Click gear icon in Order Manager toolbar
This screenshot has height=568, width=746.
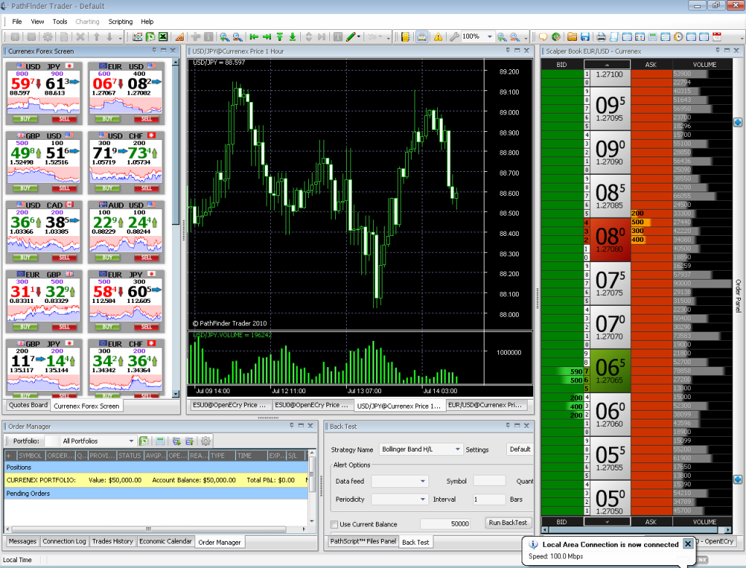(206, 441)
